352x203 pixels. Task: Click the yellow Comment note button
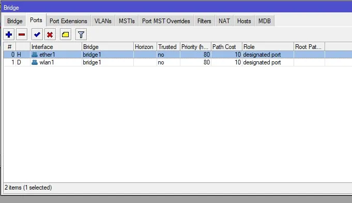click(x=65, y=35)
